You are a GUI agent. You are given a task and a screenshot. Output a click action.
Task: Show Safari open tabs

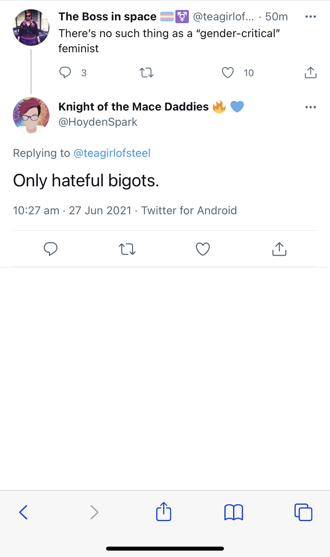303,512
